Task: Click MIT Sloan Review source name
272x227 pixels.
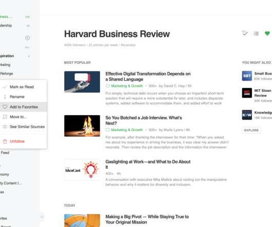Action: click(263, 93)
